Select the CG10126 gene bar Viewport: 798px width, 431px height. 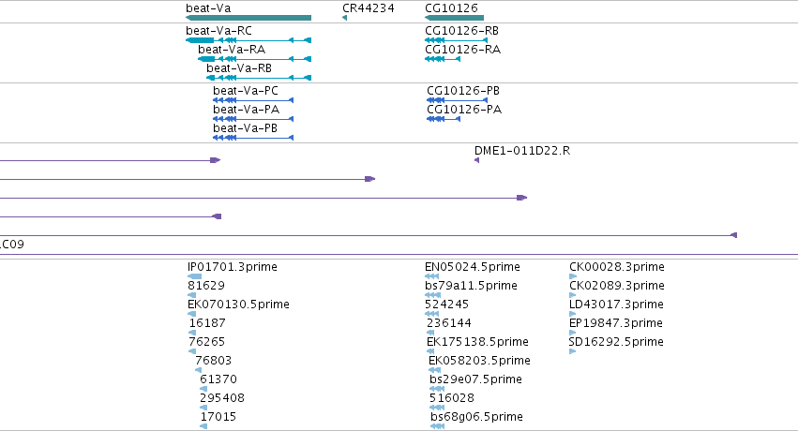454,18
